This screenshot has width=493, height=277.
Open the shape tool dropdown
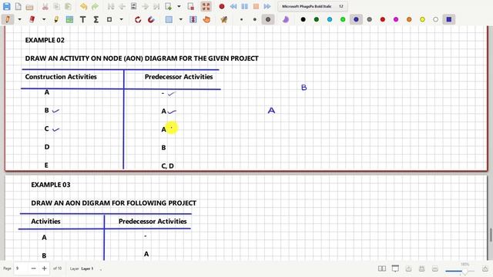(121, 19)
